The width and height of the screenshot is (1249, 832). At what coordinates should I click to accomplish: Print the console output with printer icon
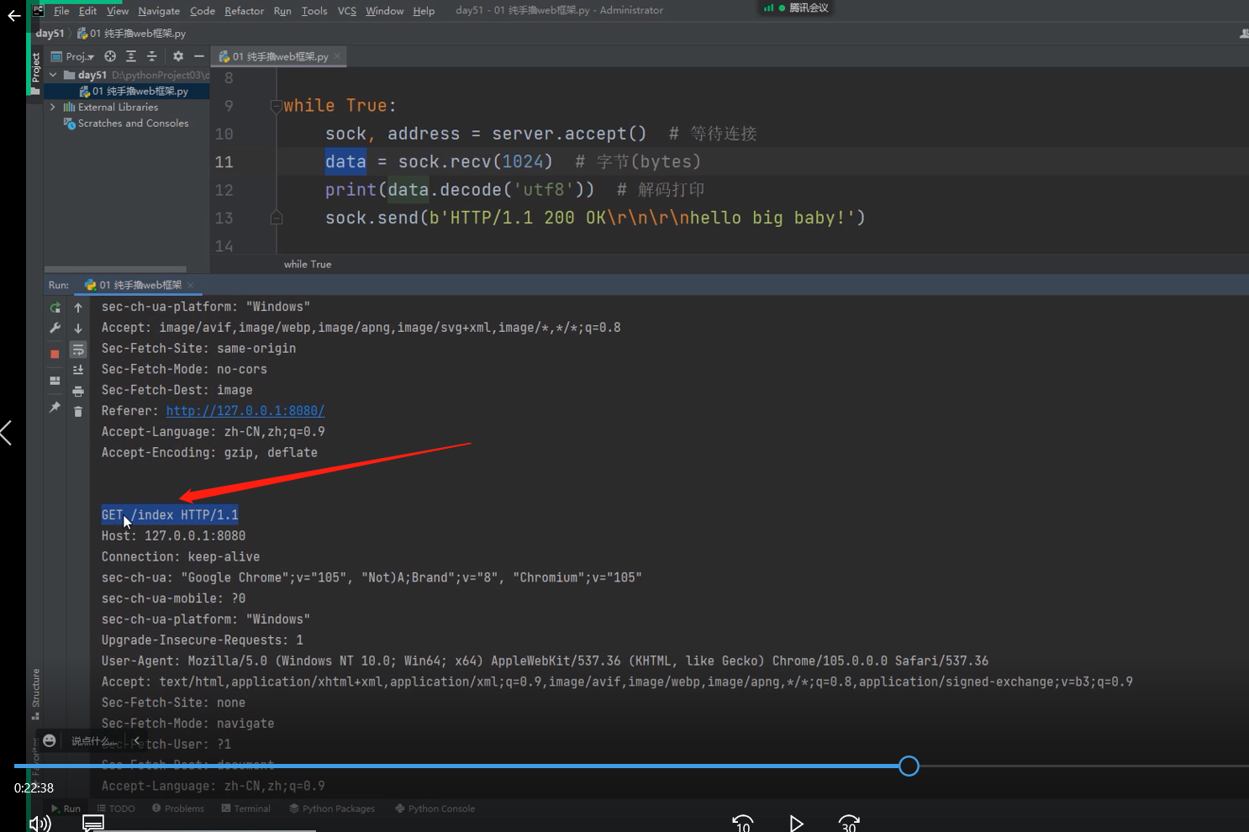click(78, 391)
